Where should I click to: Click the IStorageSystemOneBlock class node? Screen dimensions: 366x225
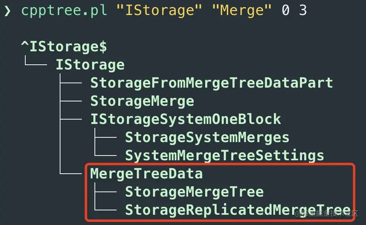pyautogui.click(x=185, y=119)
